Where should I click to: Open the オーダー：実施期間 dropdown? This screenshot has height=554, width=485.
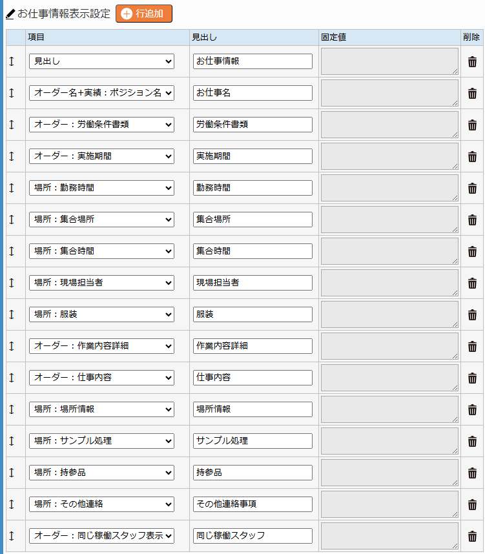tap(101, 156)
